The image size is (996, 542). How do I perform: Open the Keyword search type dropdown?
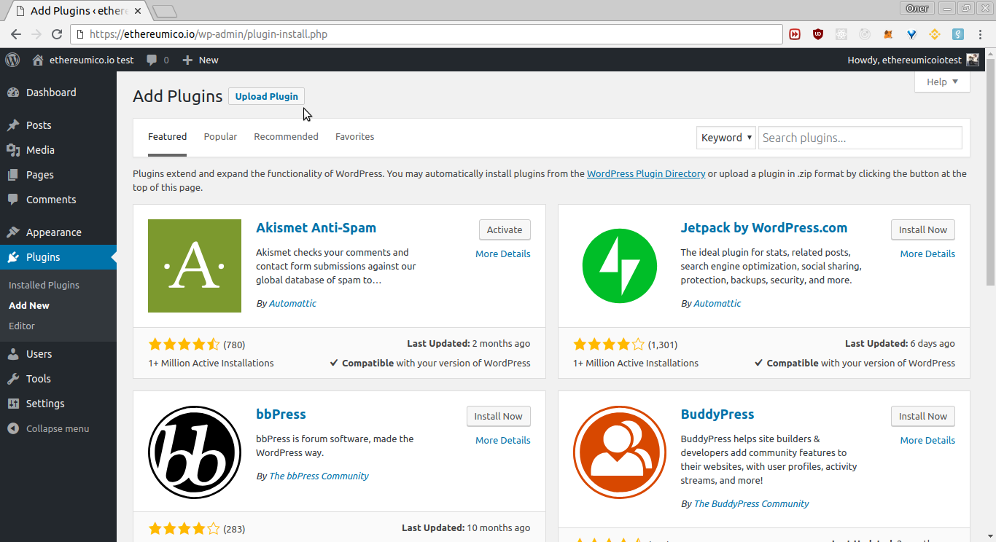[x=725, y=138]
